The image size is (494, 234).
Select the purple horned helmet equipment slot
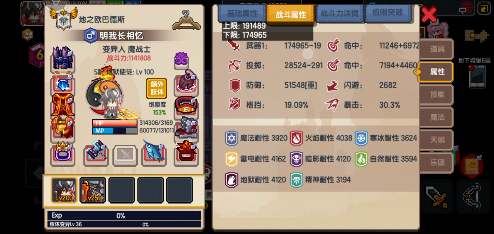coord(63,58)
